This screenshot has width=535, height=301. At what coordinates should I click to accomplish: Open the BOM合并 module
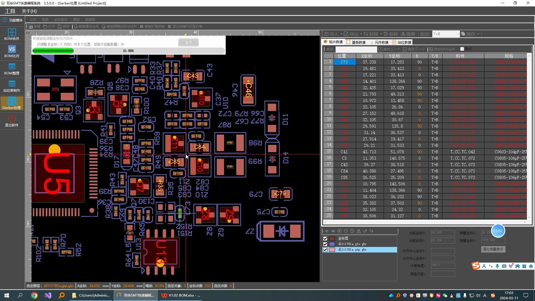click(12, 34)
